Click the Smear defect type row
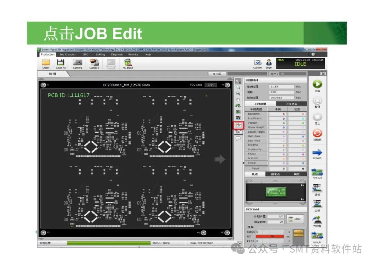The height and width of the screenshot is (264, 374). pos(276,163)
